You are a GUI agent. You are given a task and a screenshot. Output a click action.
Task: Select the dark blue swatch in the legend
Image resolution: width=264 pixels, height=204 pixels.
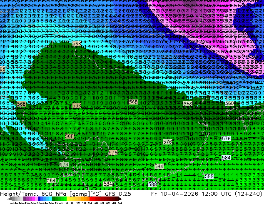coord(39,199)
